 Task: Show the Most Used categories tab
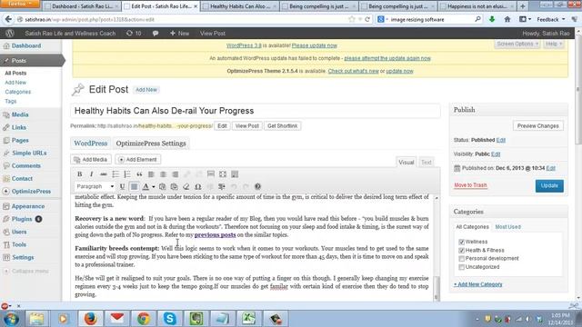pyautogui.click(x=507, y=226)
